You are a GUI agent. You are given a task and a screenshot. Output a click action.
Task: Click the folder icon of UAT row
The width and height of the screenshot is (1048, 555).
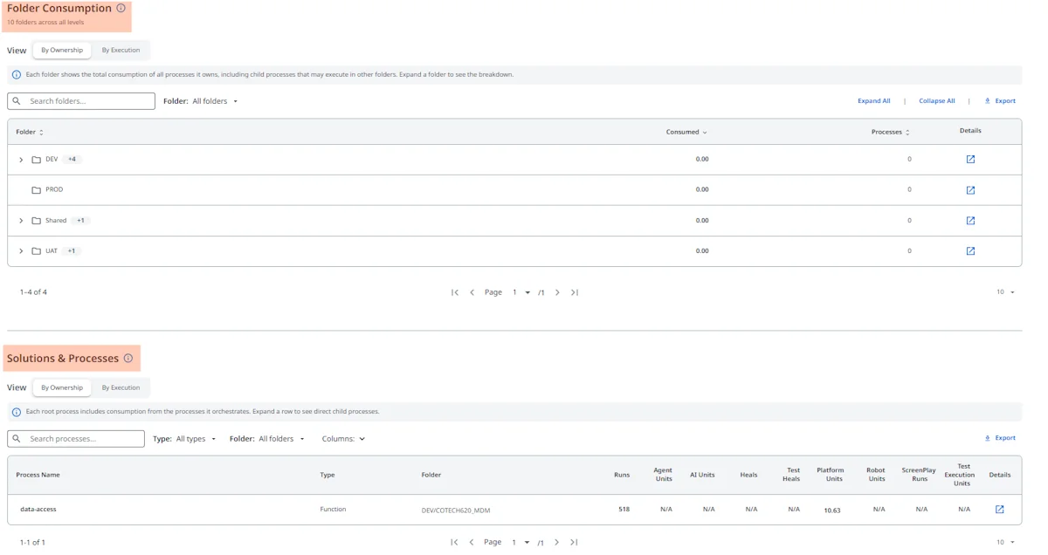[x=37, y=251]
